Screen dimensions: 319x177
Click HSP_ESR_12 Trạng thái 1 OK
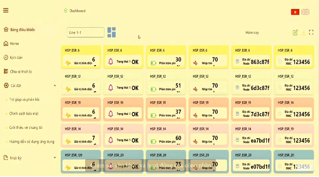tap(127, 88)
